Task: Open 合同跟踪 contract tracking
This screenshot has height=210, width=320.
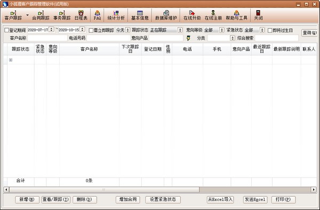Action: pyautogui.click(x=41, y=15)
